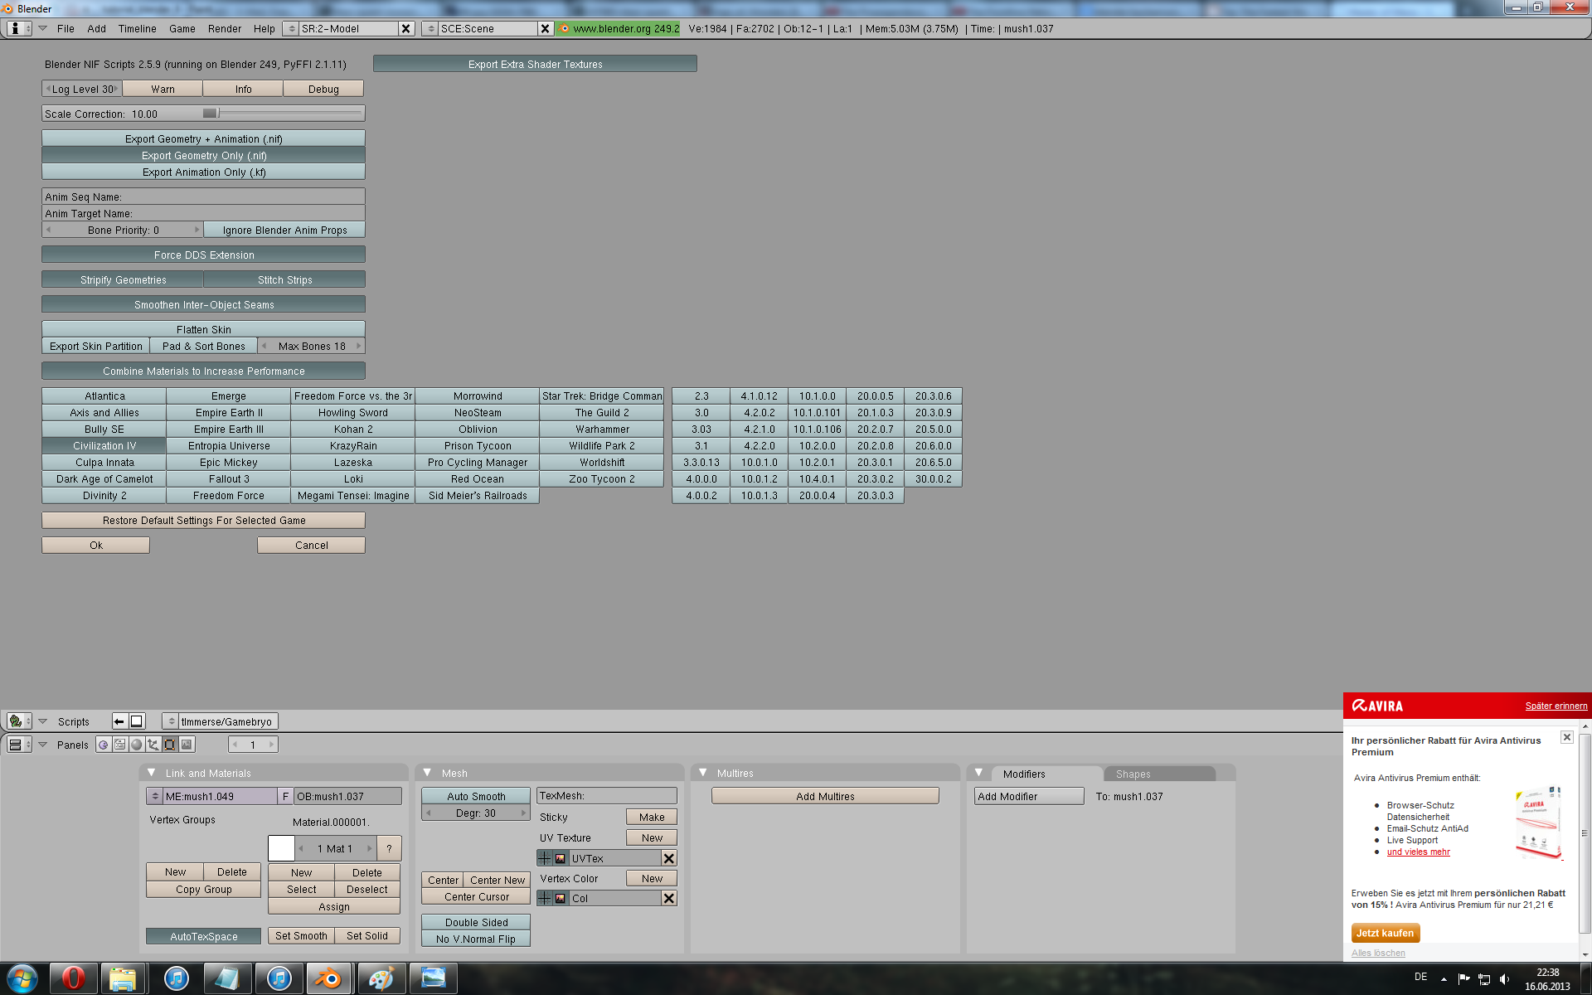Collapse the Mesh panel triangle

pos(428,773)
